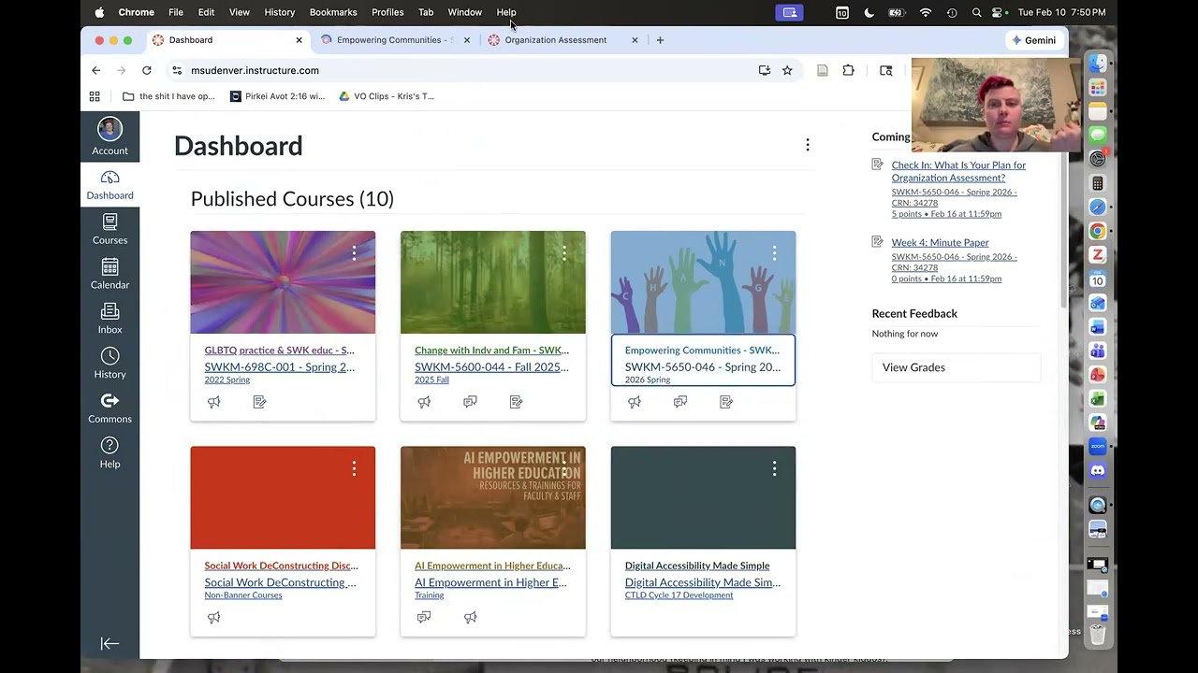Screen dimensions: 1198x673
Task: Open assignments for GLBTQ practice course
Action: tap(260, 402)
